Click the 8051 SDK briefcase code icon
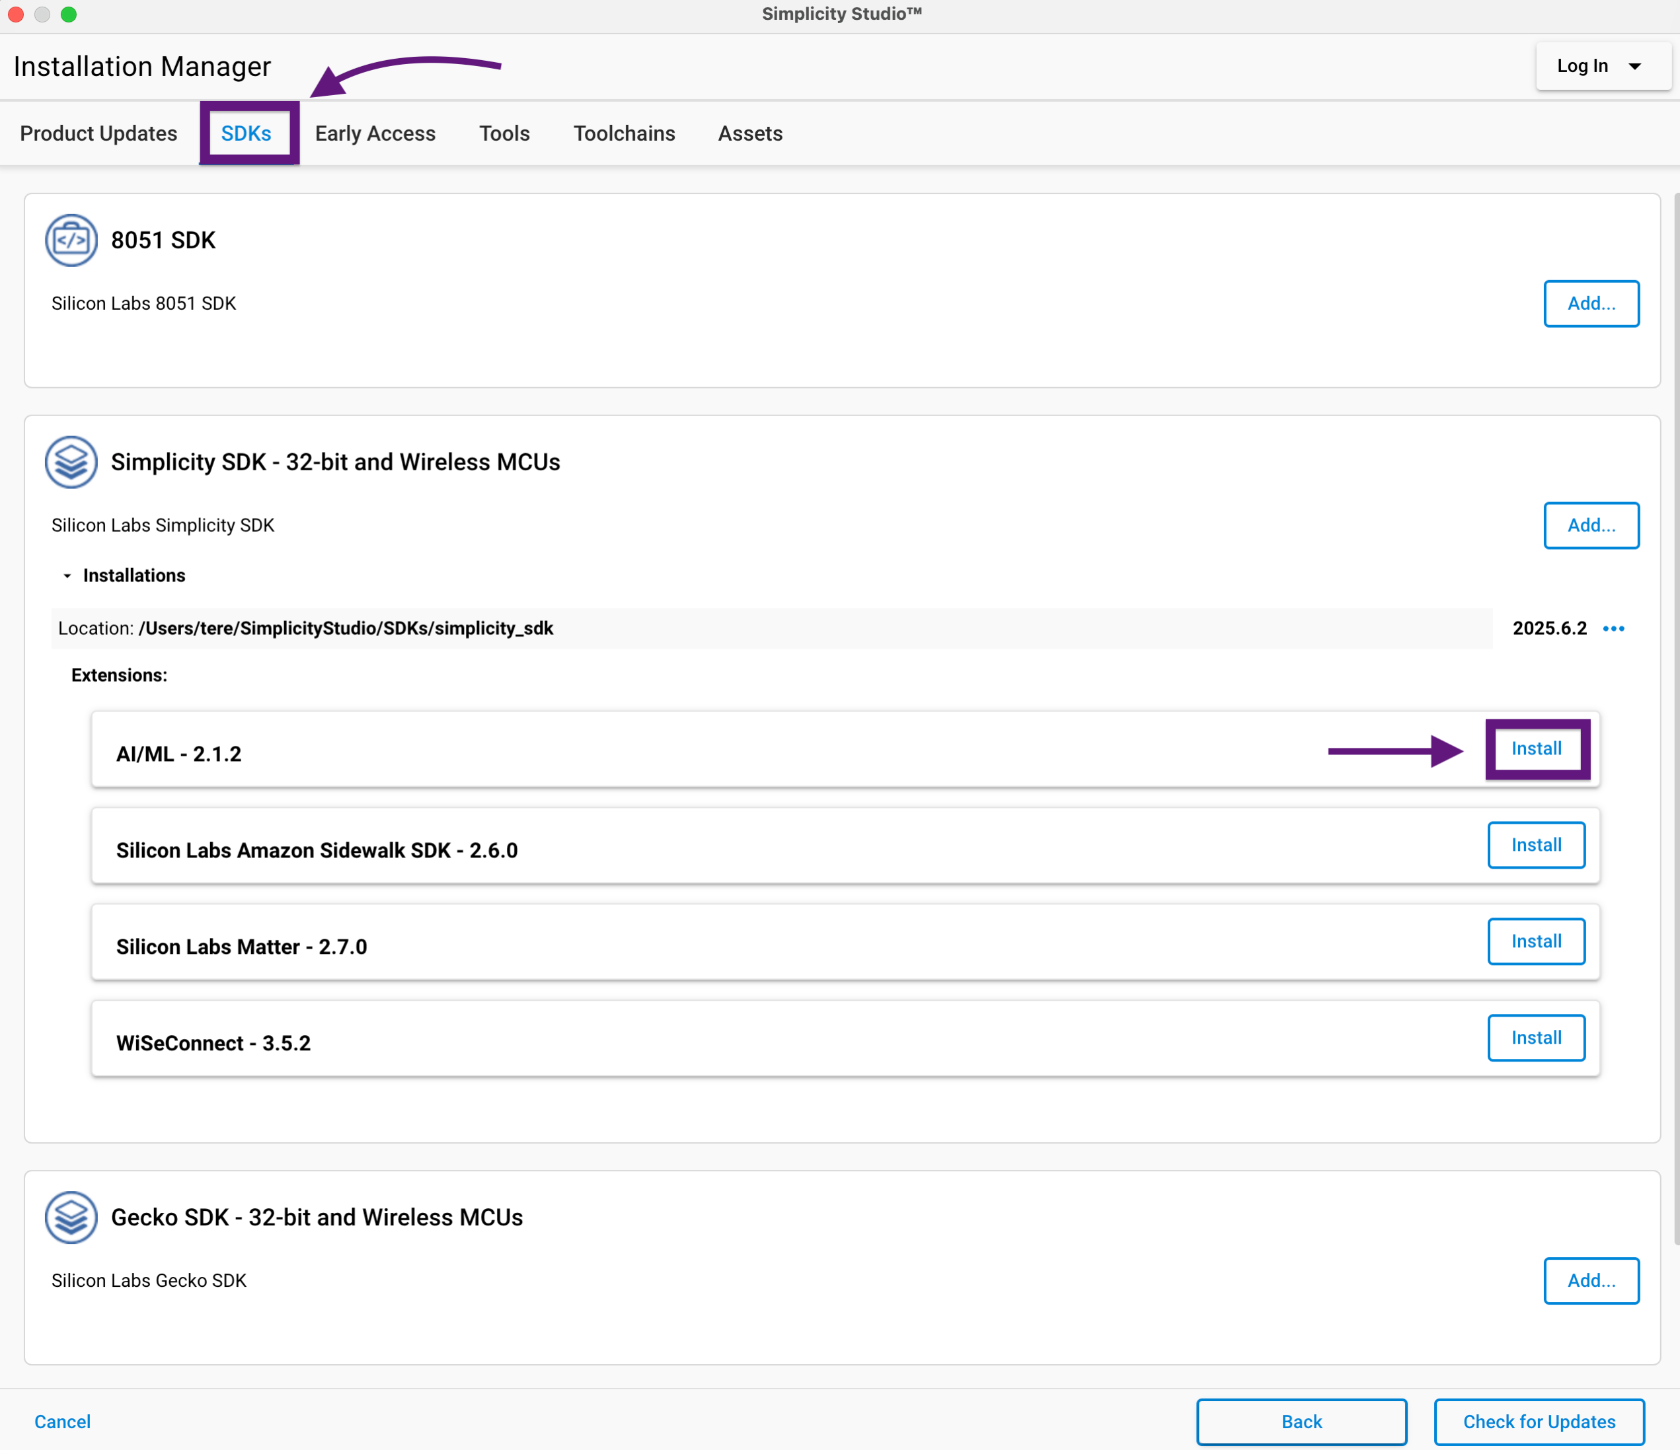 point(71,240)
